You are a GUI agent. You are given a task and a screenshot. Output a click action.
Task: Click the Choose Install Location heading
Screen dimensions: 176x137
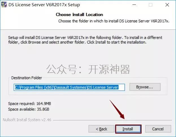(79, 15)
